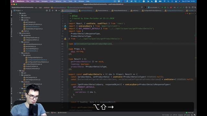Switch to useCart.js editor tab
The width and height of the screenshot is (207, 116).
click(135, 11)
